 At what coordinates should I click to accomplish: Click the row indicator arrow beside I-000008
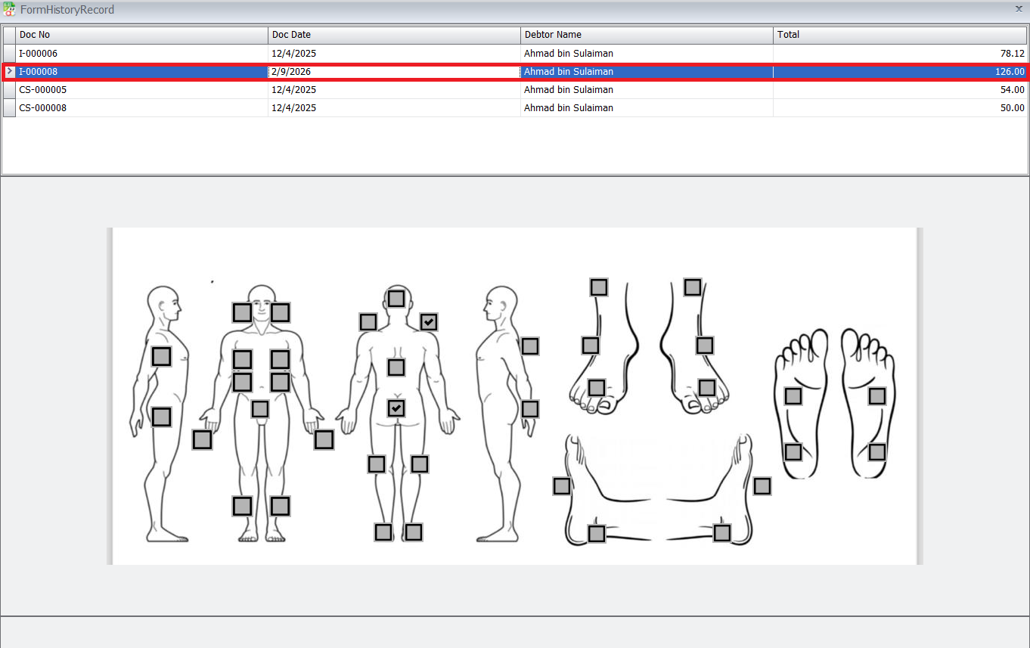pos(9,72)
